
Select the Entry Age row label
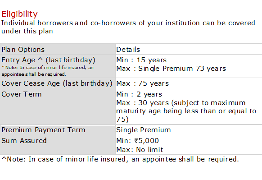tap(48, 60)
